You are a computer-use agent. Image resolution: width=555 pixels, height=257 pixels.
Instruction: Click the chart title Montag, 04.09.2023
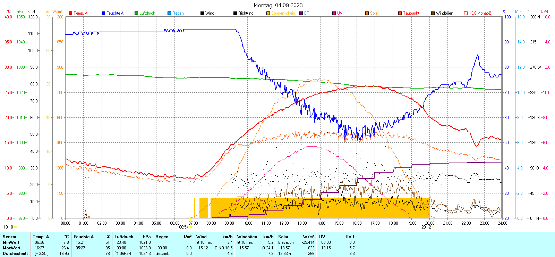click(x=278, y=5)
